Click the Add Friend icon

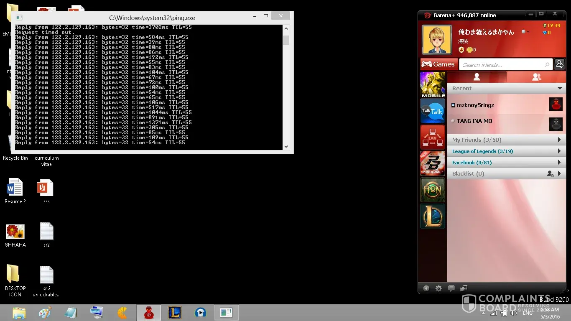560,64
